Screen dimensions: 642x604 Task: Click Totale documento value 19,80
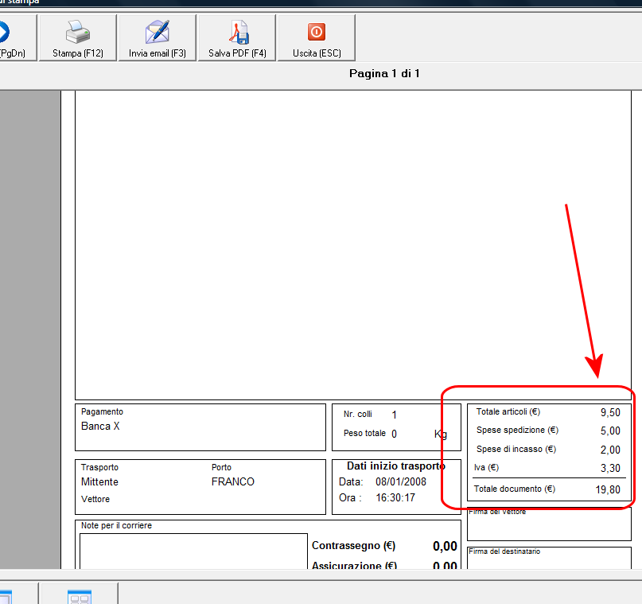608,489
